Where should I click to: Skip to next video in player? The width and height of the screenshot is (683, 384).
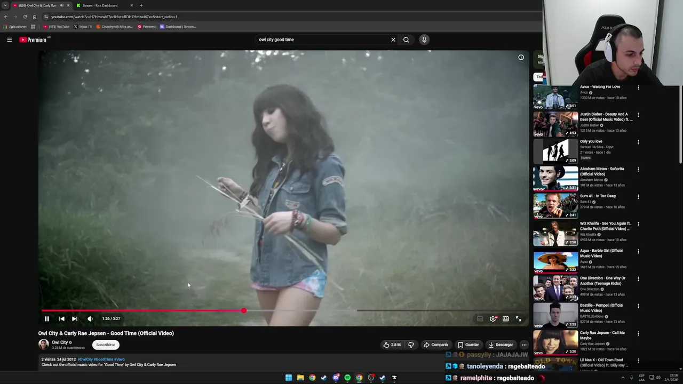point(75,318)
